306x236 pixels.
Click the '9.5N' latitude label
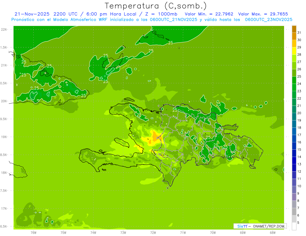4,119
